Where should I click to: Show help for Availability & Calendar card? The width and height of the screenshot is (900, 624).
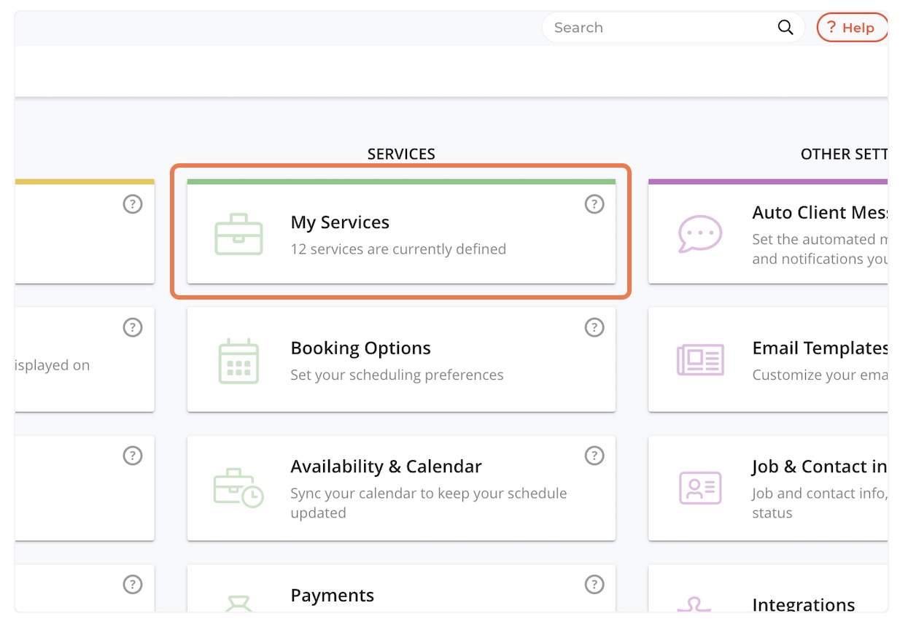coord(594,456)
